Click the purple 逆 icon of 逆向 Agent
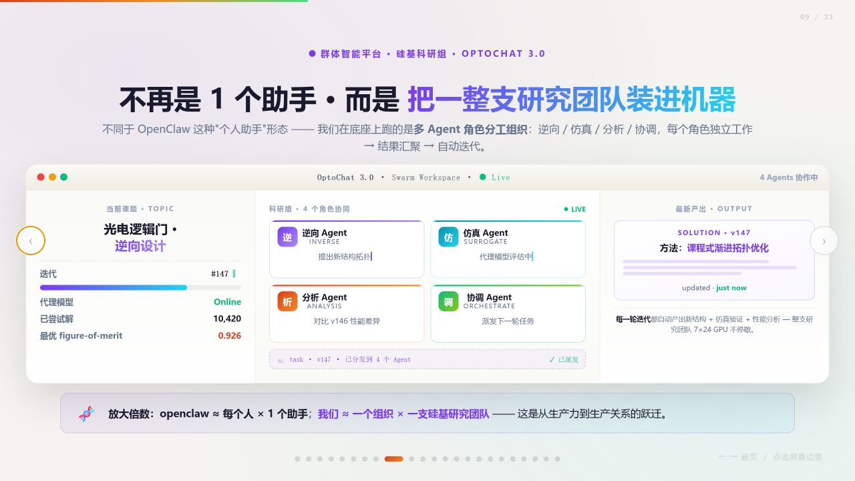This screenshot has width=855, height=481. (x=287, y=237)
